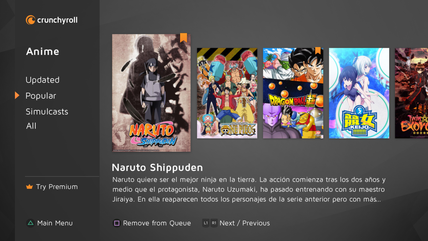
Task: Click the Naruto Shippuden title text
Action: pos(157,167)
